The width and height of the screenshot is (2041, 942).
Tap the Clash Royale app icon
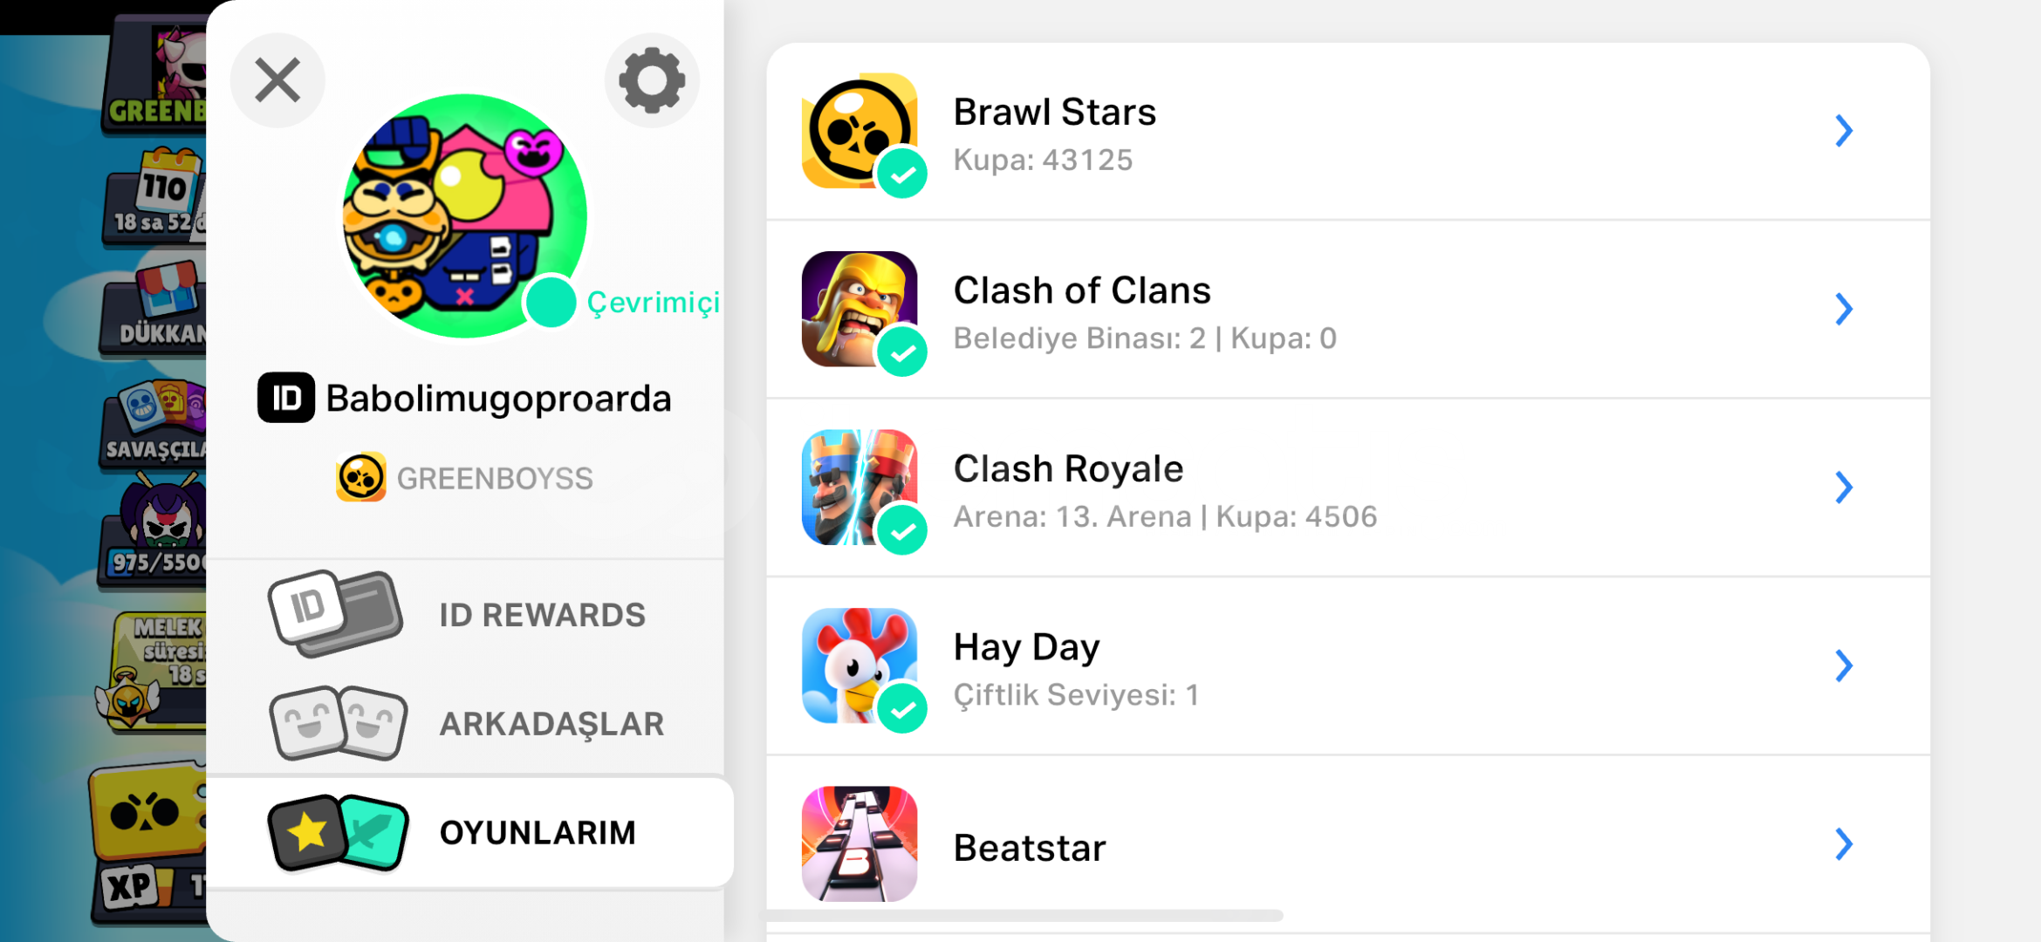[x=860, y=487]
